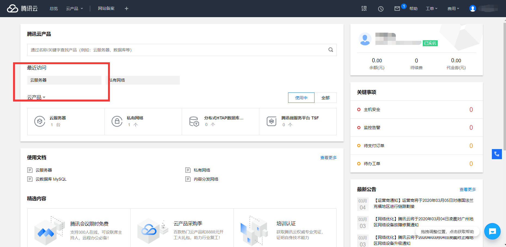Open the 待支付订单 key item

[x=416, y=146]
